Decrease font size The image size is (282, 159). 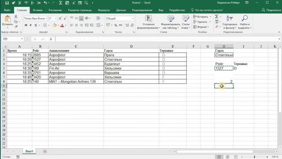65,19
